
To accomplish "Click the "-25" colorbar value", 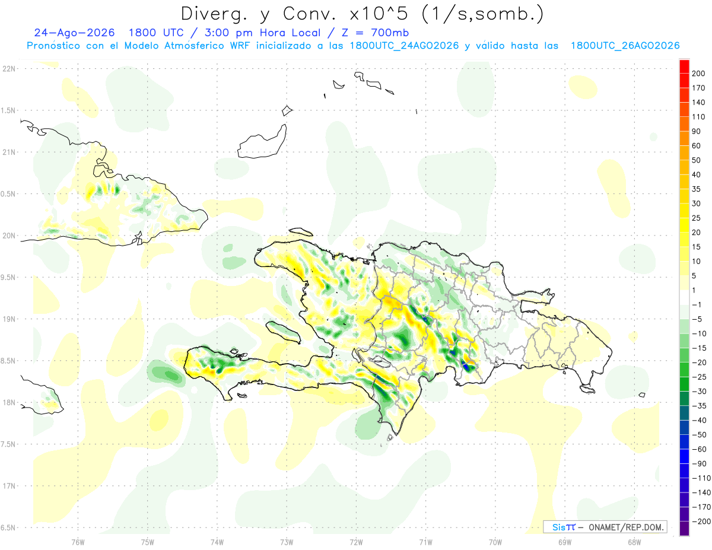I will (700, 377).
